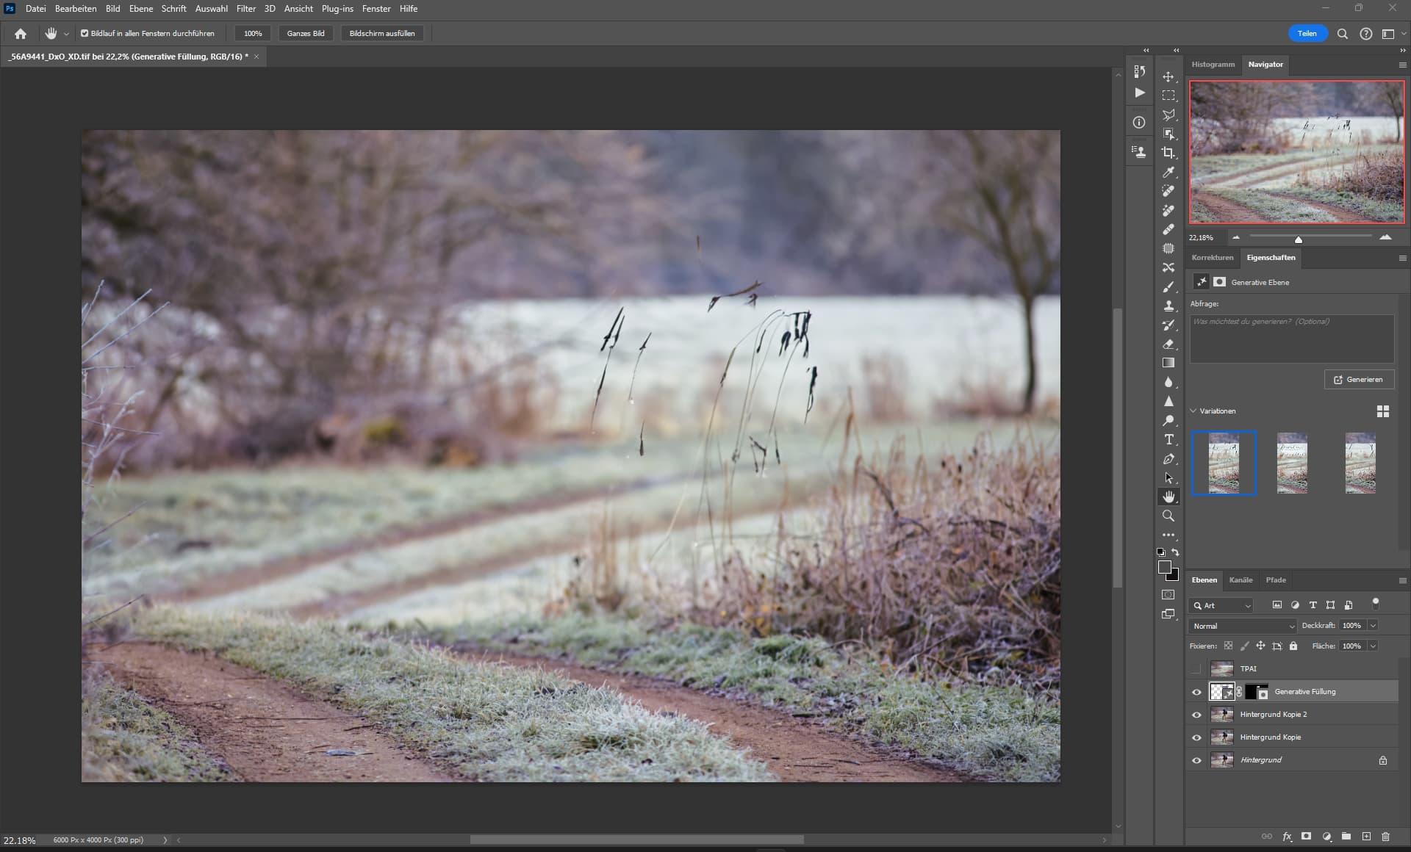Hide the Hintergrund Kopie 2 layer

point(1196,715)
